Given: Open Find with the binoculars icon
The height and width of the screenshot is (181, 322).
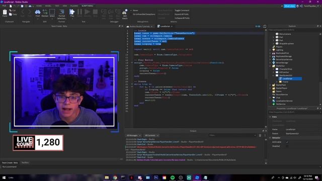Looking at the screenshot, I should 38,12.
